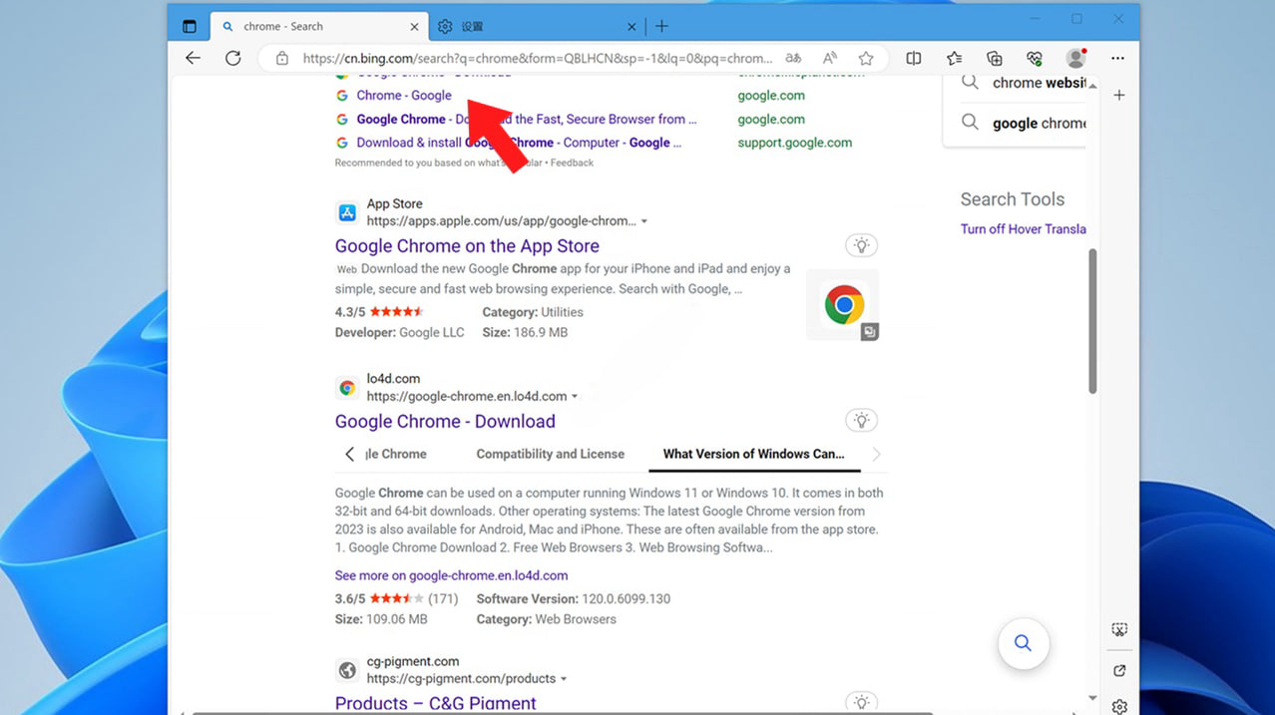Expand the dropdown arrow after apps.apple.com URL
Image resolution: width=1275 pixels, height=715 pixels.
click(x=644, y=221)
